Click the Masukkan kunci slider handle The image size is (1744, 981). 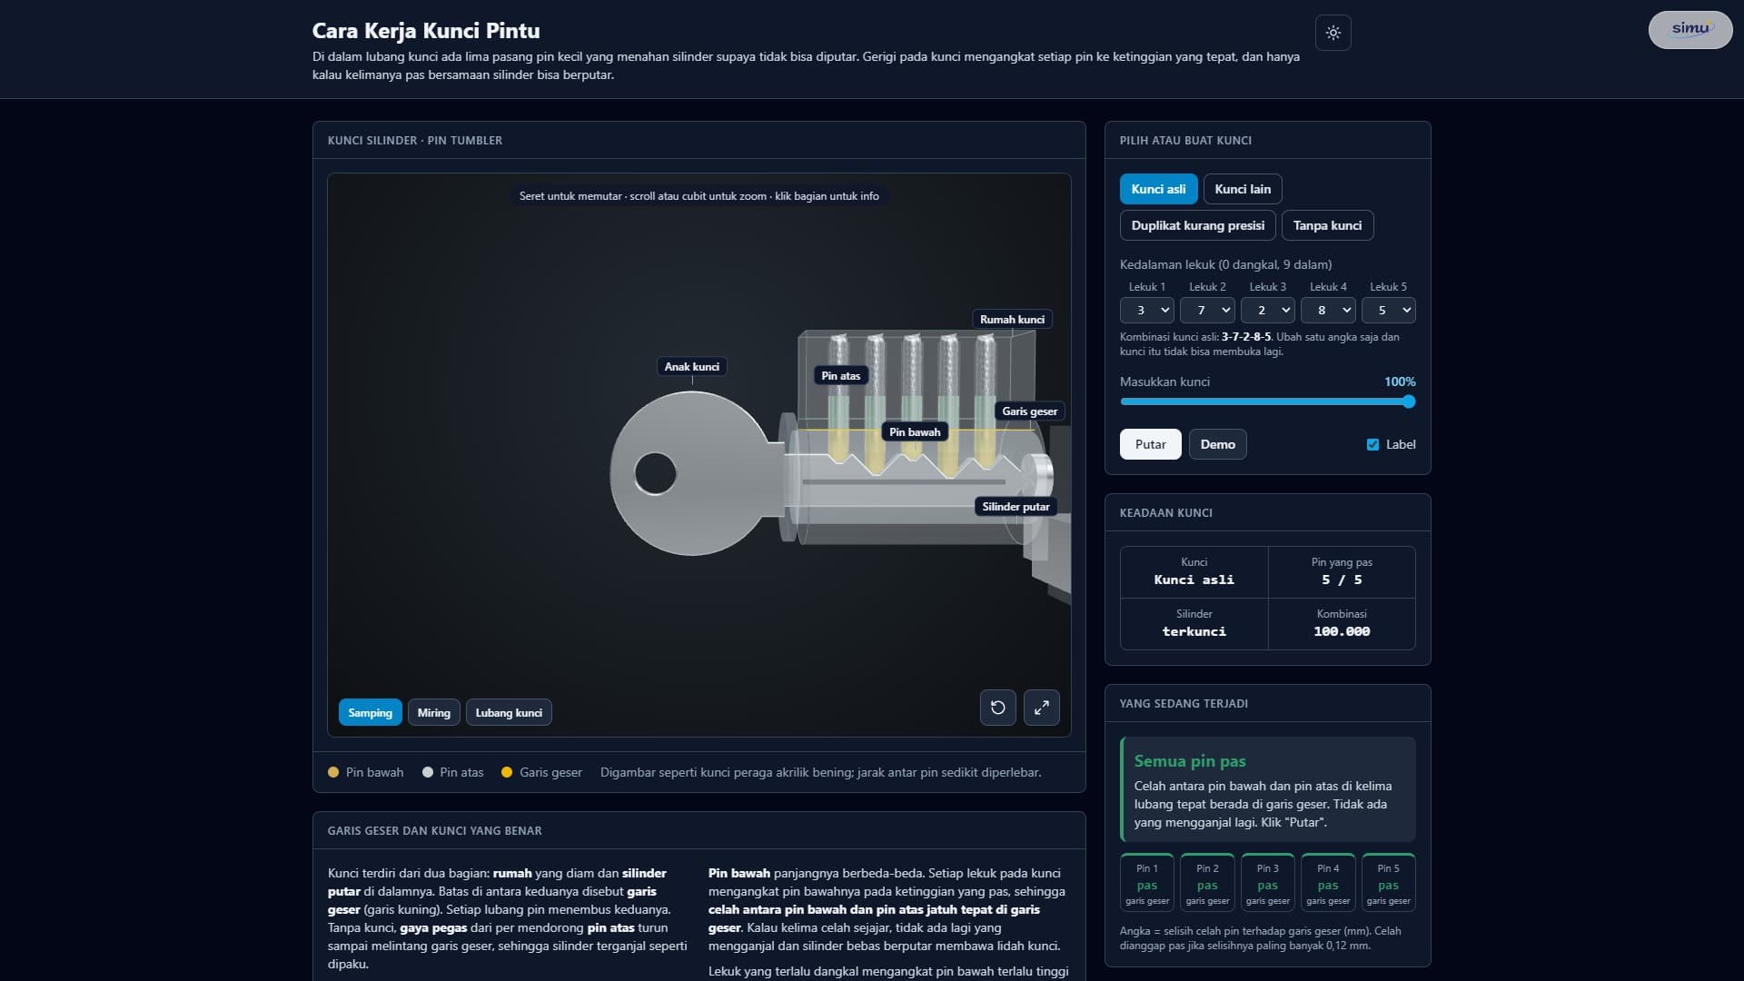1409,401
